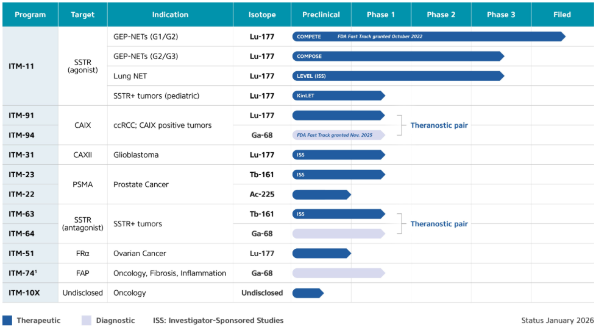Image resolution: width=596 pixels, height=334 pixels.
Task: Click the FAP target cell
Action: [x=82, y=273]
